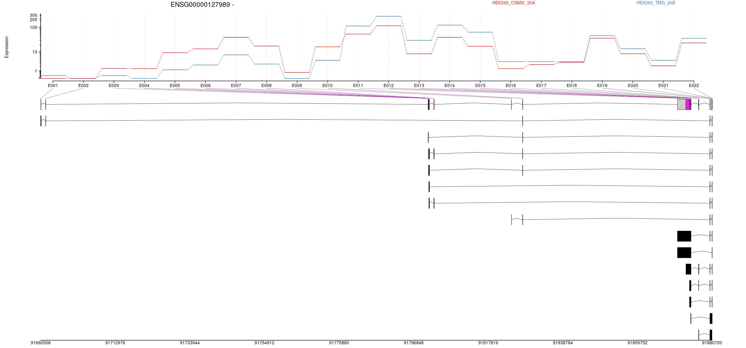Select the HEK293_TMG_2hB legend label

[656, 3]
